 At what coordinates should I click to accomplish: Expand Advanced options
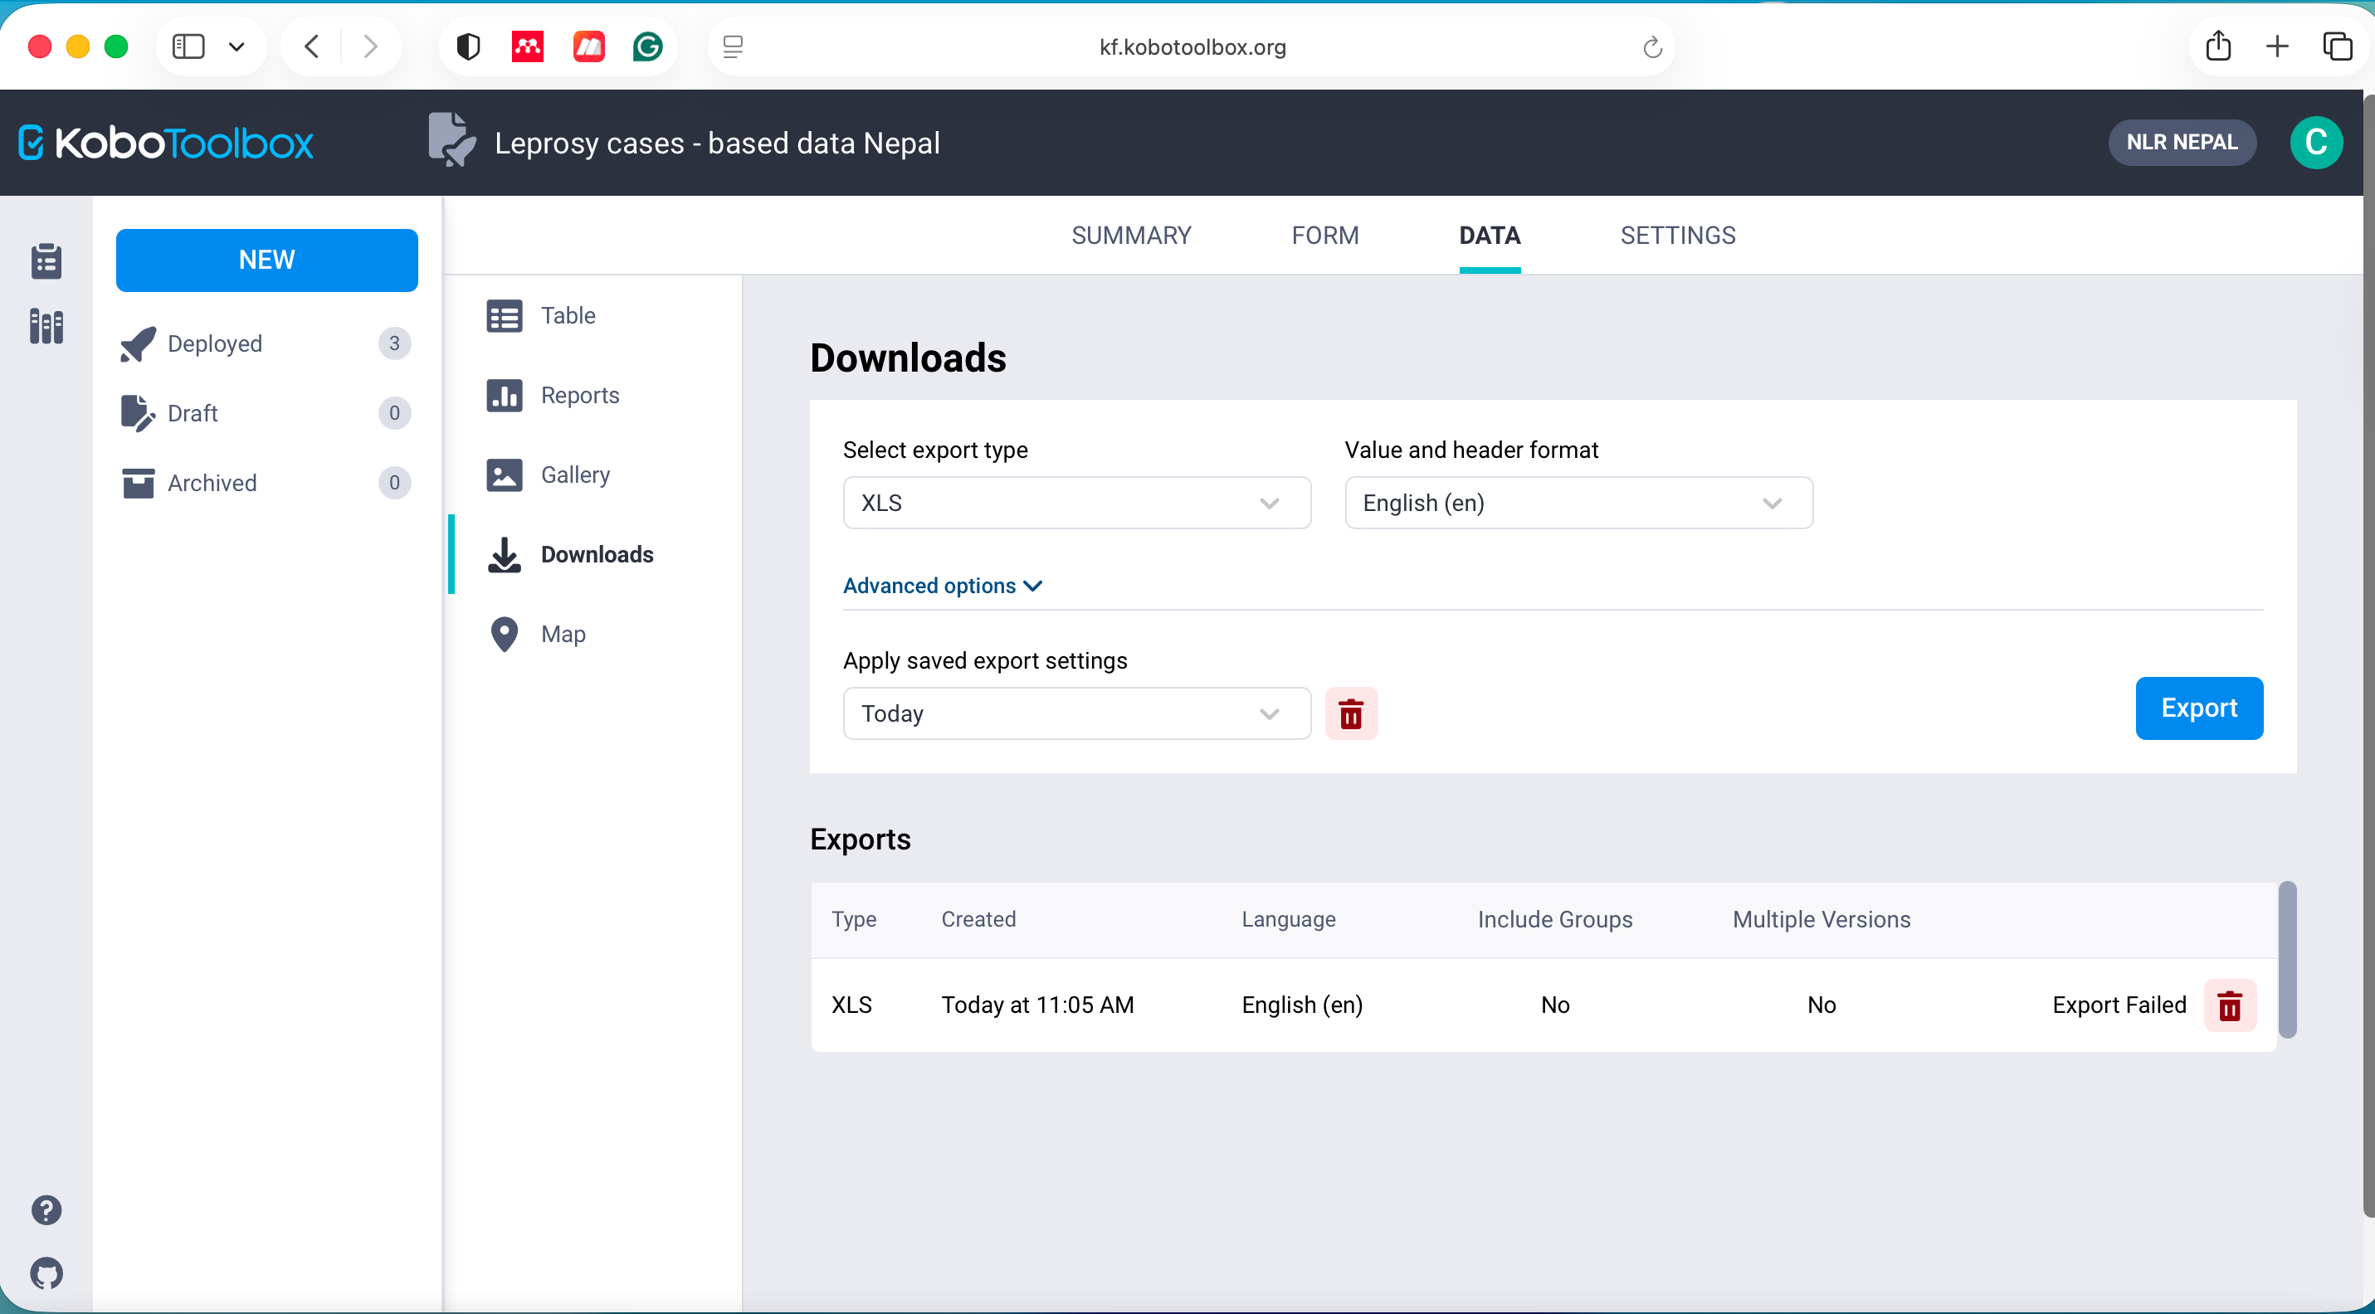point(941,586)
